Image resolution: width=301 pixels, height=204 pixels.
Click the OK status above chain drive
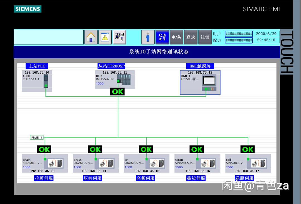44,149
